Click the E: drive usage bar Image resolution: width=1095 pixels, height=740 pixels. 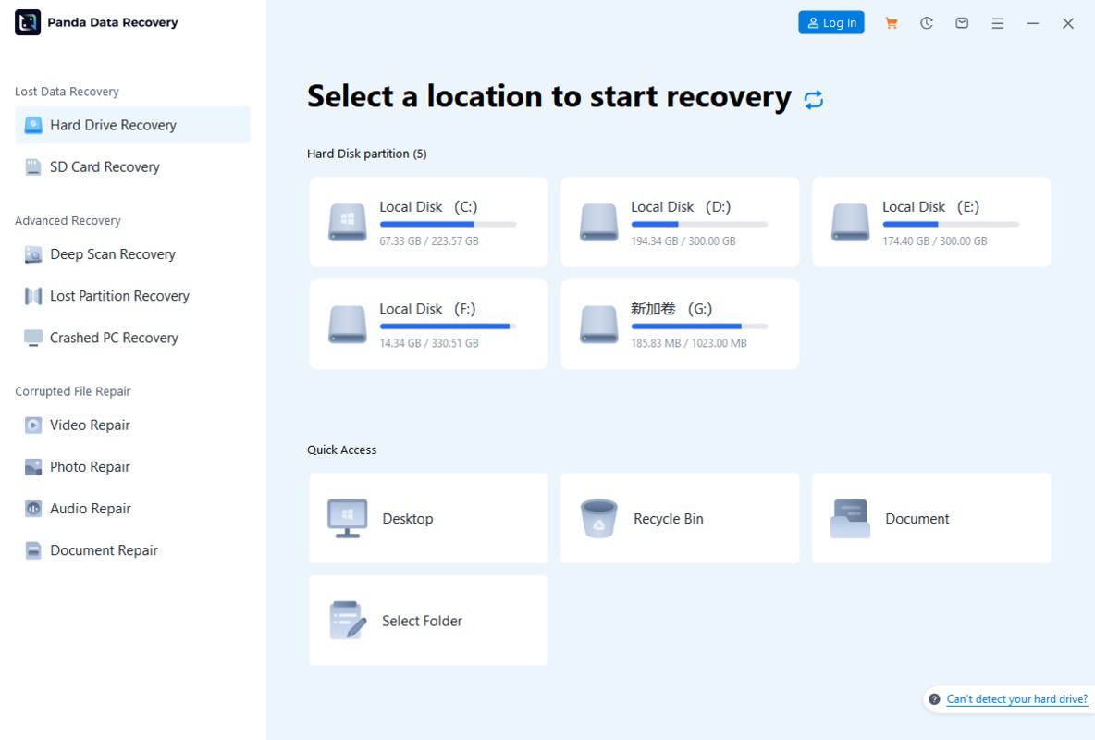[x=951, y=224]
